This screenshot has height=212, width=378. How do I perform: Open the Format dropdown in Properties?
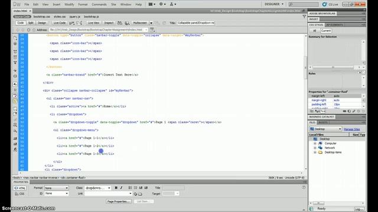click(57, 188)
